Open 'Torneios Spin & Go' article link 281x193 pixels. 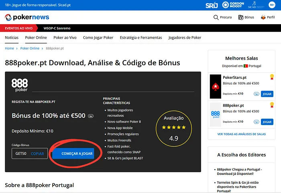[238, 187]
